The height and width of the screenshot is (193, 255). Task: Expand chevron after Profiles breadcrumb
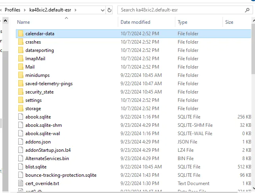[25, 10]
